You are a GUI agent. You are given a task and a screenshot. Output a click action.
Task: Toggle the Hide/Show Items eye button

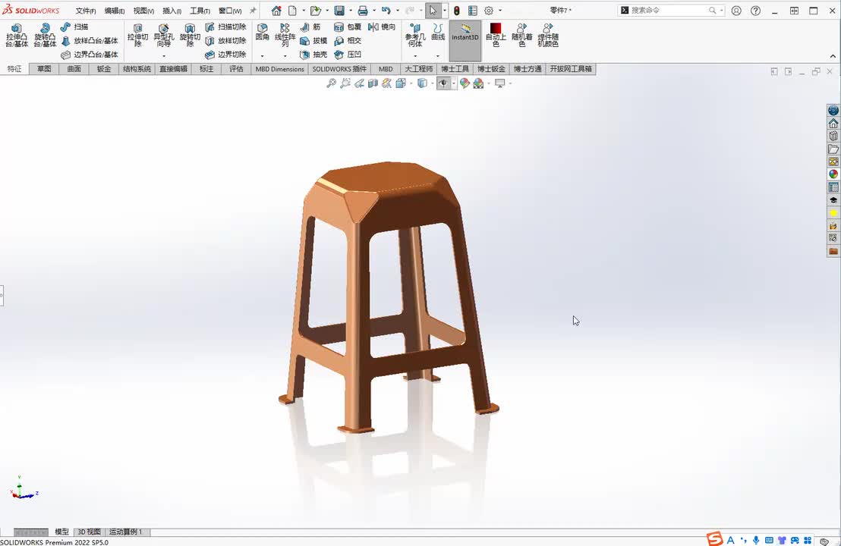click(443, 83)
